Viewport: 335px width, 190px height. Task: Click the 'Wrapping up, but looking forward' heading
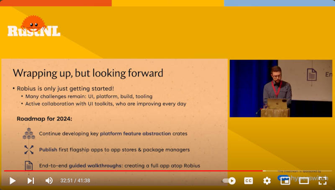tap(88, 73)
